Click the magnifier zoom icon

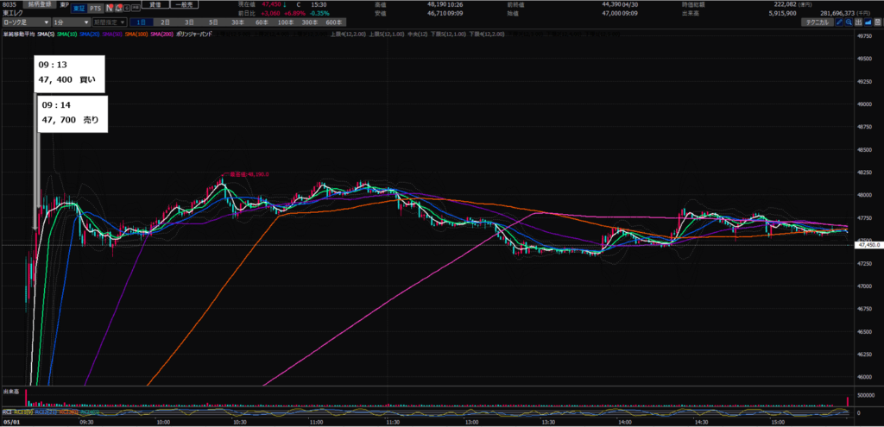pyautogui.click(x=849, y=22)
